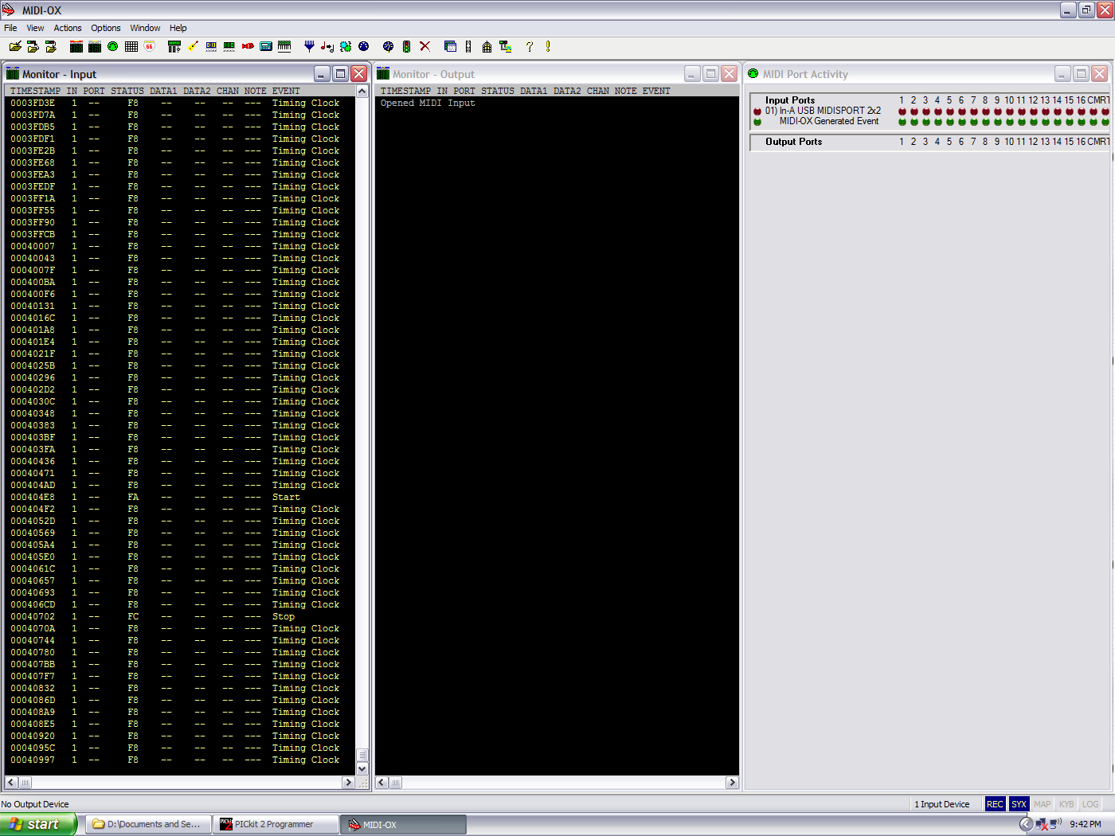Click the red X panic toolbar icon
The image size is (1115, 836).
tap(424, 46)
